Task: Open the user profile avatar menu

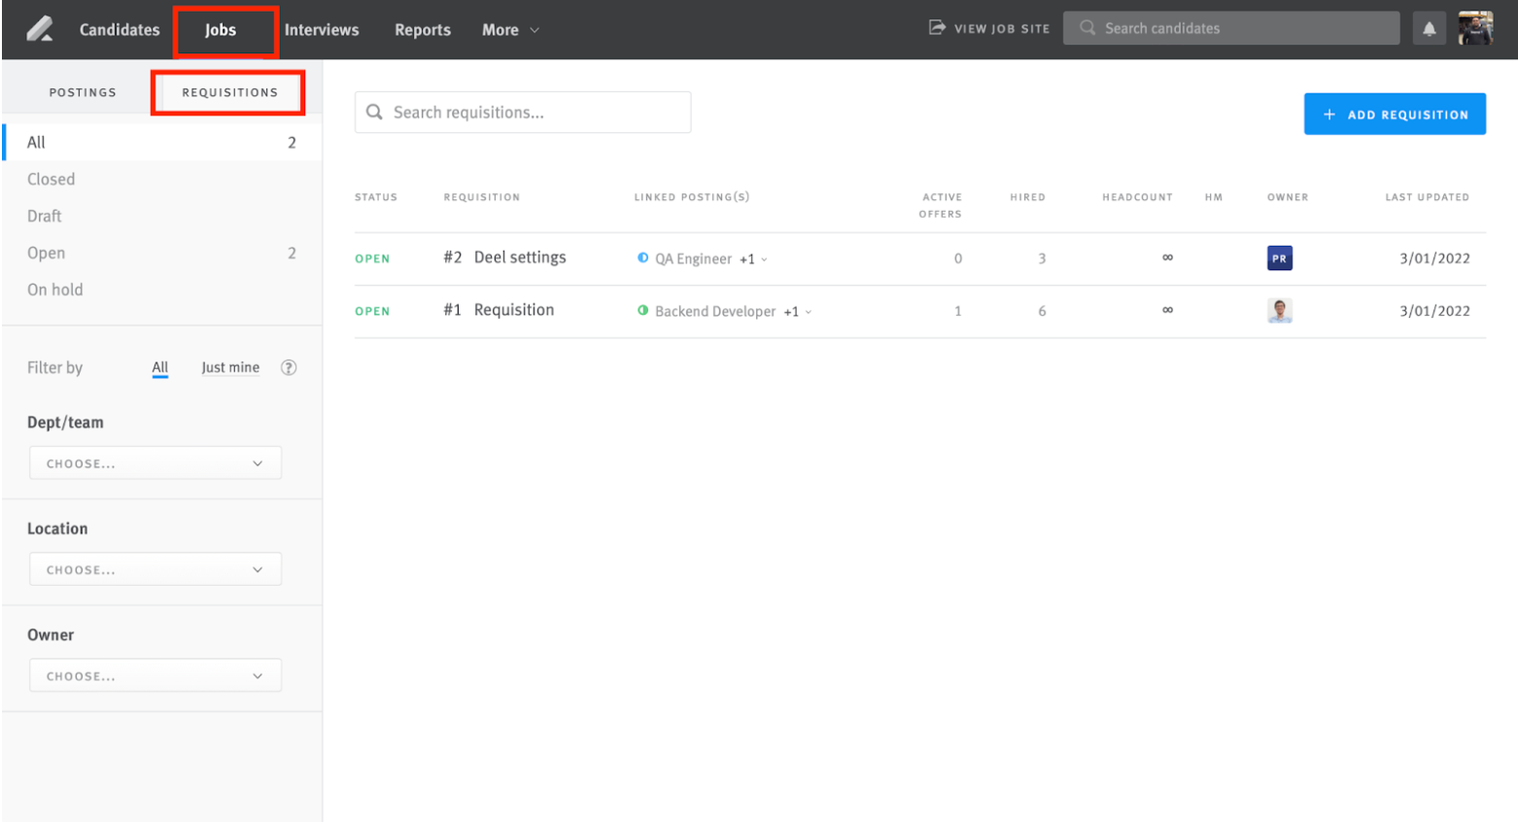Action: click(x=1475, y=29)
